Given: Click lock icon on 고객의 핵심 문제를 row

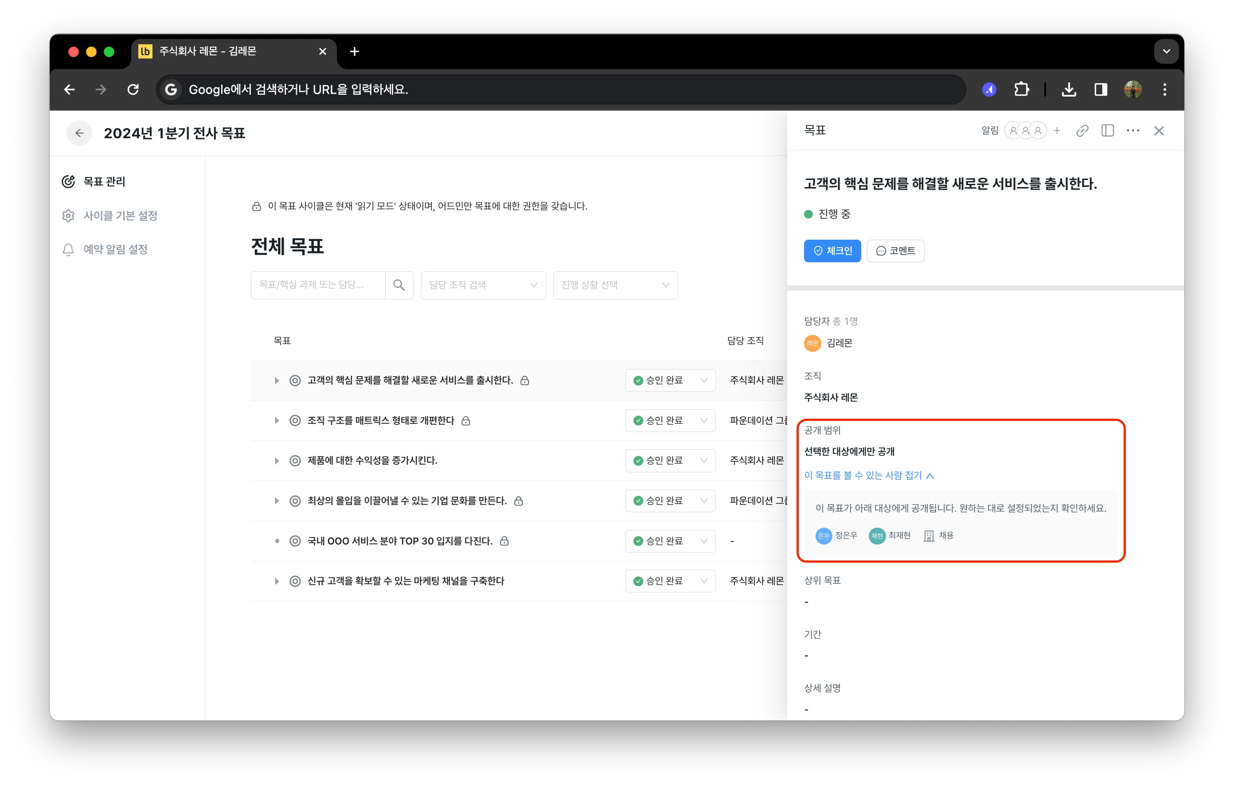Looking at the screenshot, I should (525, 380).
